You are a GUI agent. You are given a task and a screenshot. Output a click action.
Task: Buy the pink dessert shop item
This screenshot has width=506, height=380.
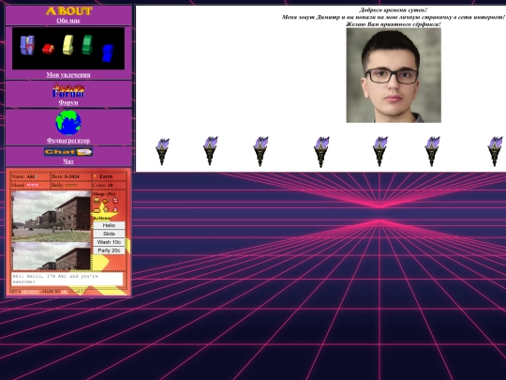(x=115, y=210)
